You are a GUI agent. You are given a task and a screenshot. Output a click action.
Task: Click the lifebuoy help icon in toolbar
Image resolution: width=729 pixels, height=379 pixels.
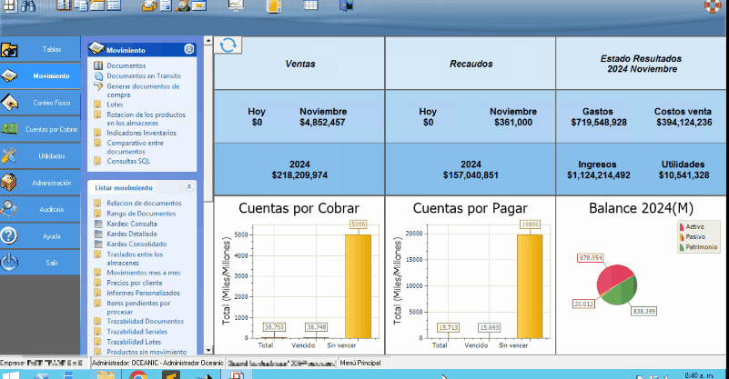coord(714,6)
